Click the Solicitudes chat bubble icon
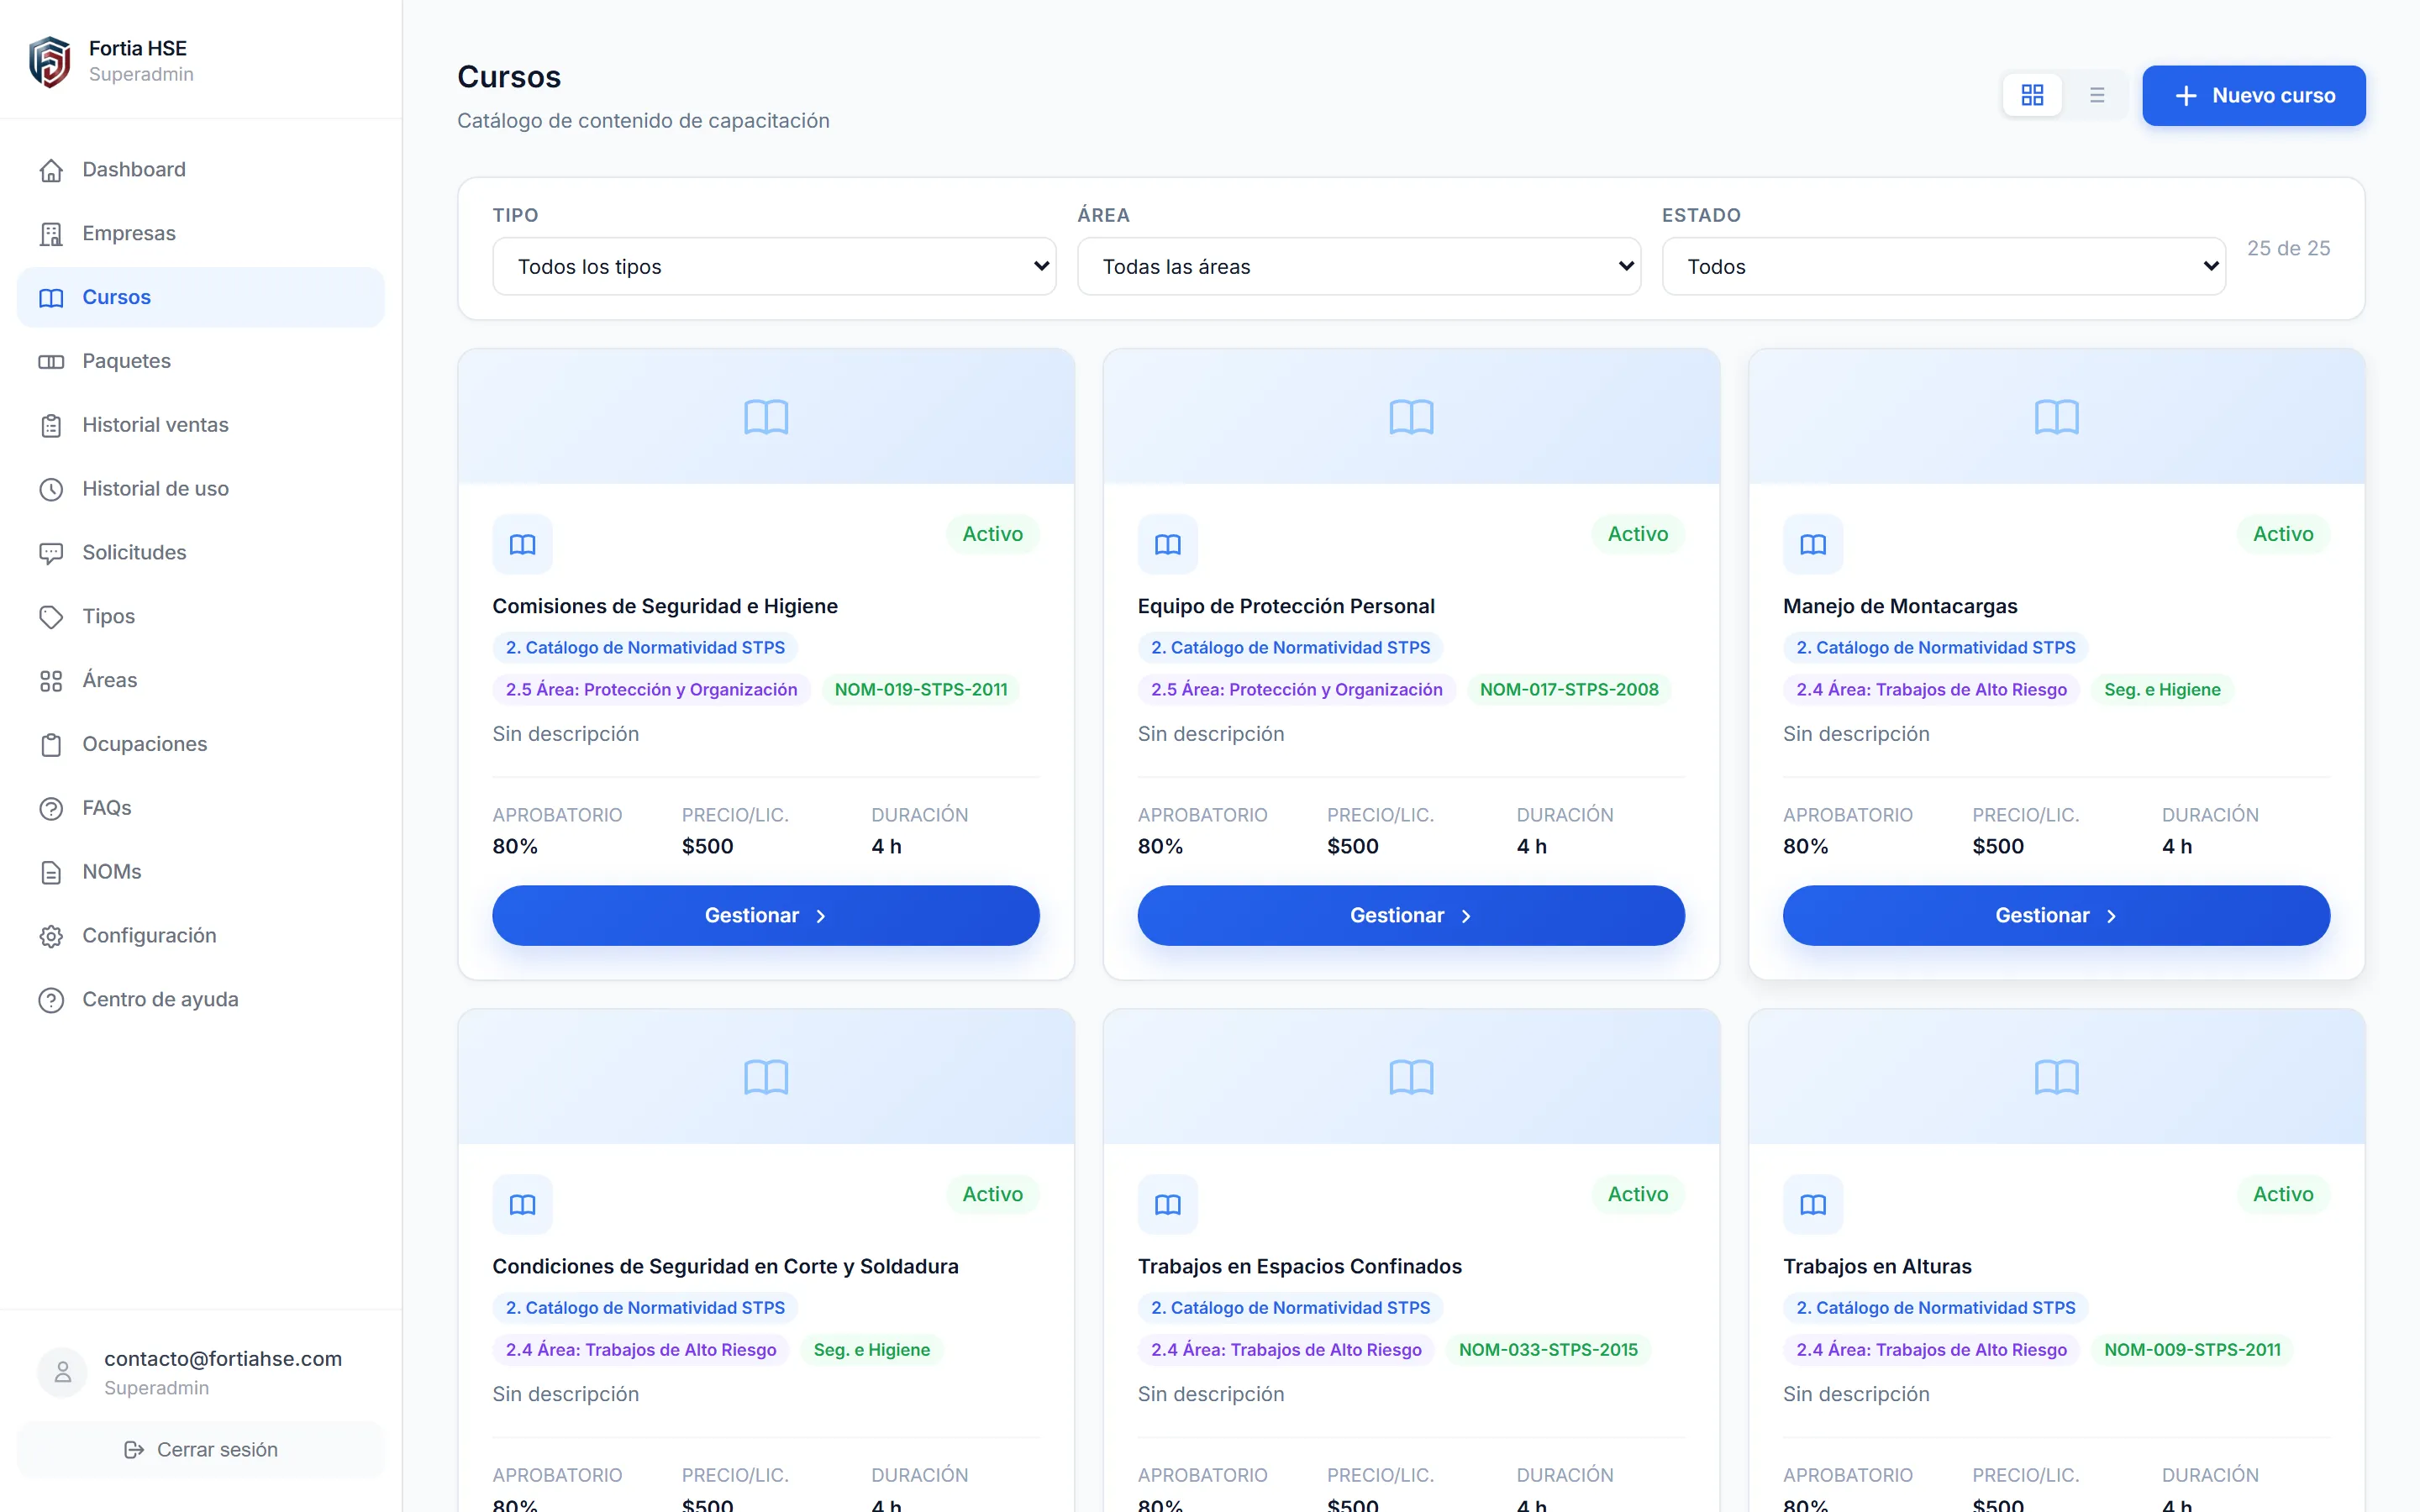This screenshot has height=1512, width=2420. point(51,553)
